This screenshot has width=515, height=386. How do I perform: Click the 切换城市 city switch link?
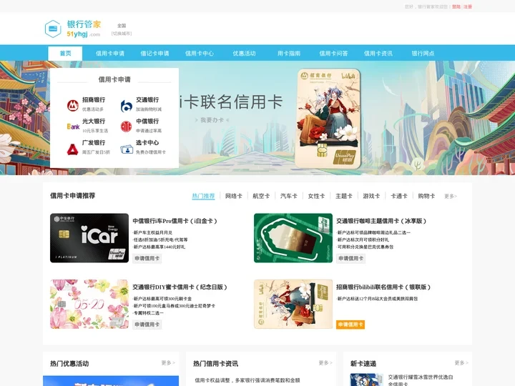coord(122,34)
